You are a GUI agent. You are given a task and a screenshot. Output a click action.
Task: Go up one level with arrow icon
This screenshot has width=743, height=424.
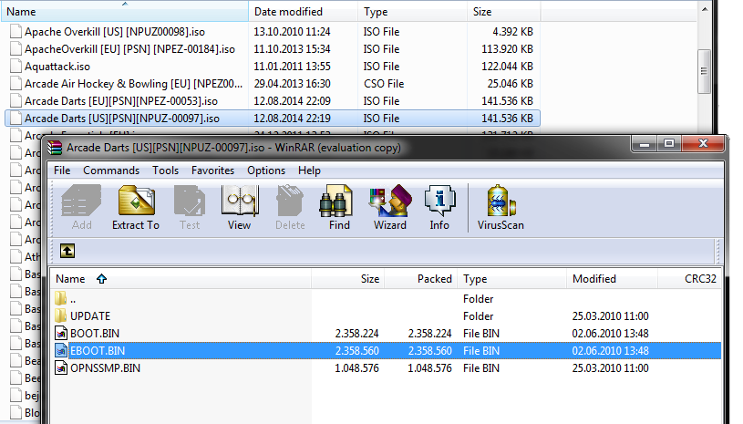tap(67, 251)
